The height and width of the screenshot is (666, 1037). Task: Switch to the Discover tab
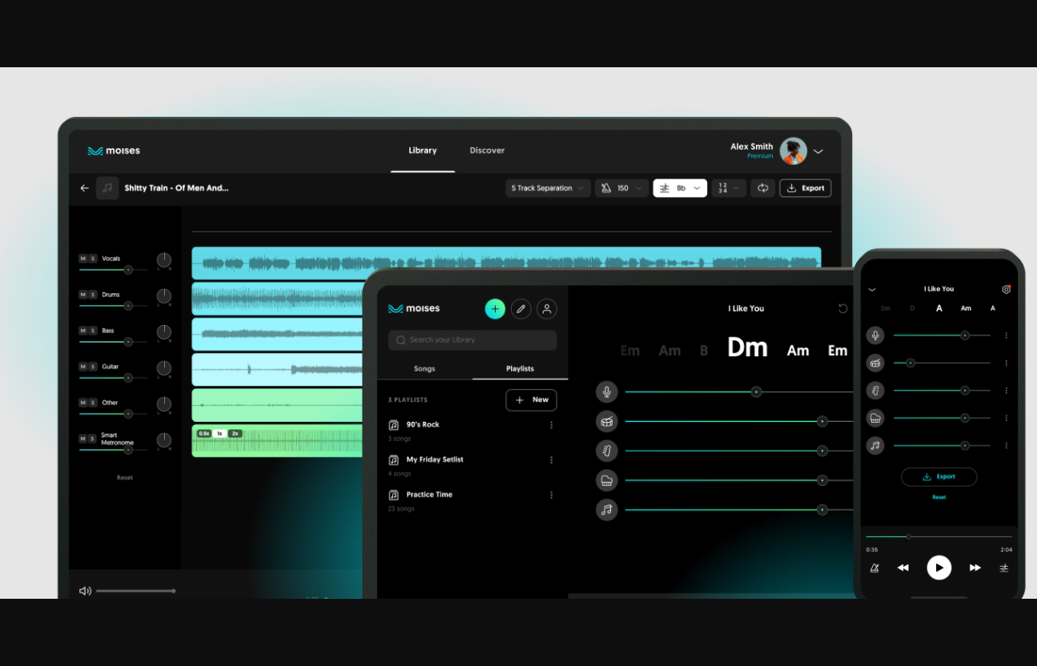point(487,150)
